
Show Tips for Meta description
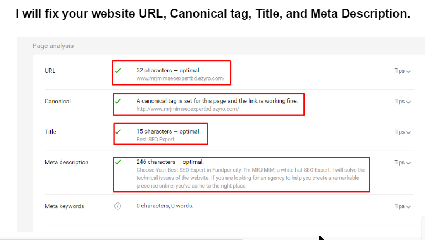[x=402, y=162]
